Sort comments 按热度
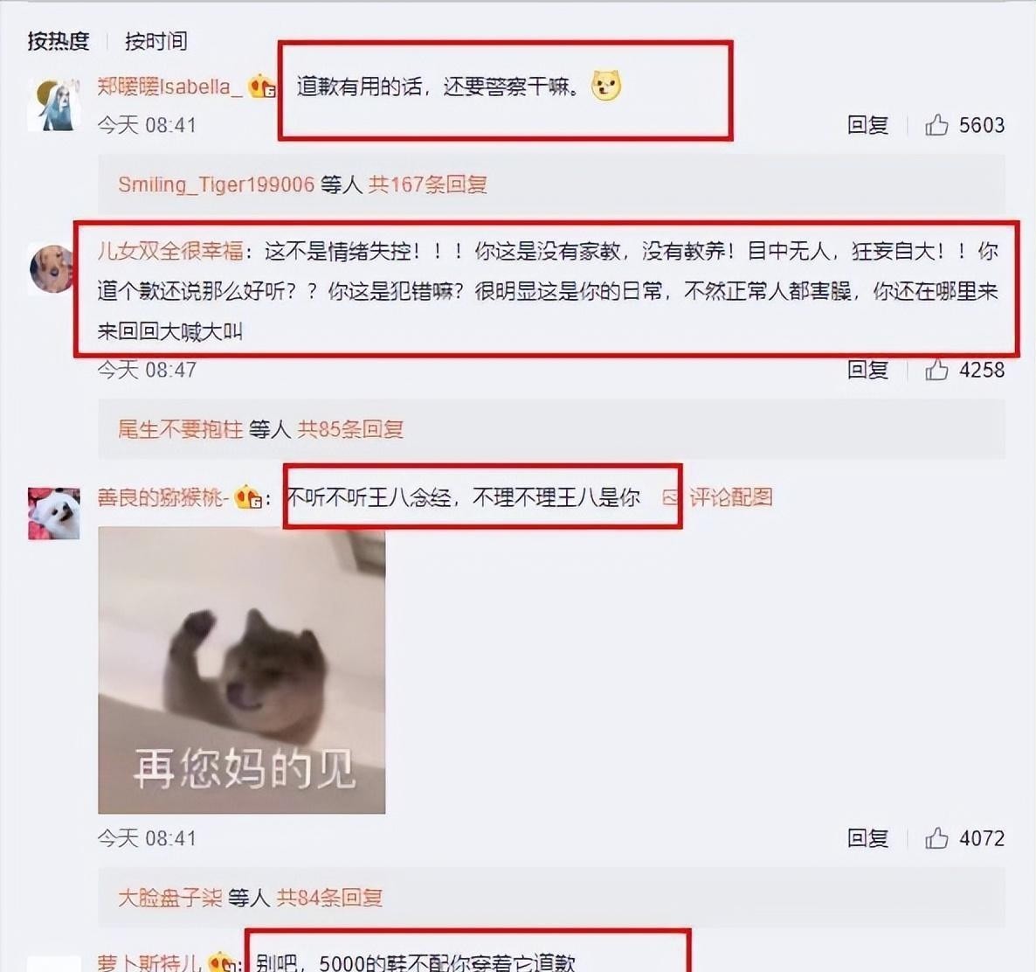 tap(59, 41)
